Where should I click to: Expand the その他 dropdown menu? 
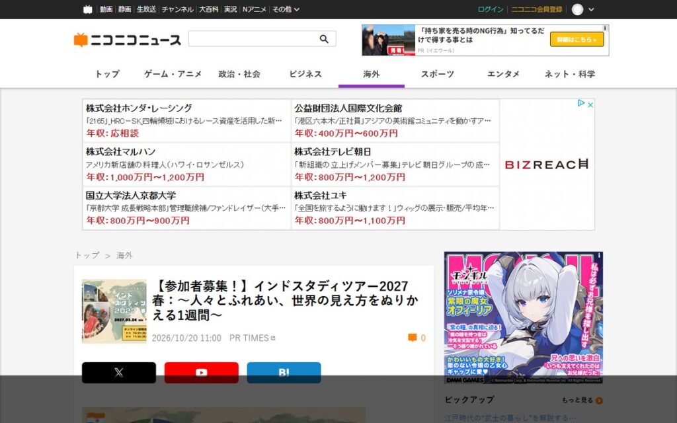pyautogui.click(x=286, y=9)
